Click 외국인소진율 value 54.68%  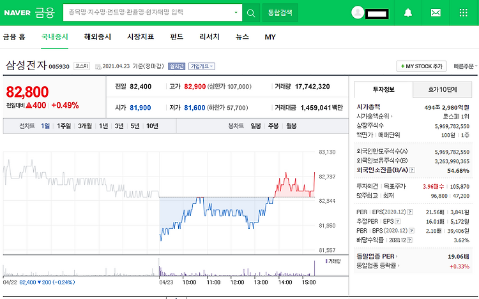coord(458,171)
